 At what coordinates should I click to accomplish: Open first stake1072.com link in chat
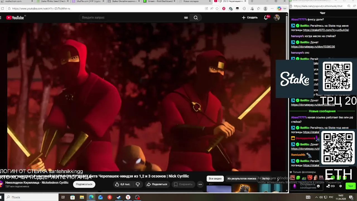326,30
